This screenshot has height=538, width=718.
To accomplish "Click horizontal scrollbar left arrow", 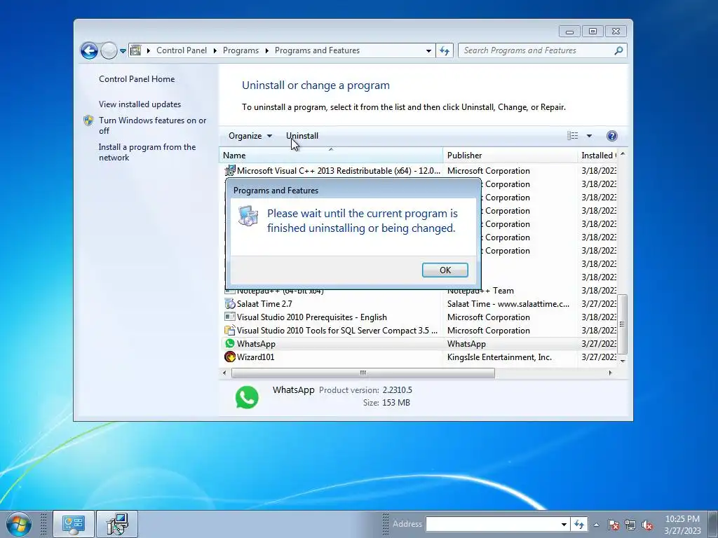I will coord(224,373).
